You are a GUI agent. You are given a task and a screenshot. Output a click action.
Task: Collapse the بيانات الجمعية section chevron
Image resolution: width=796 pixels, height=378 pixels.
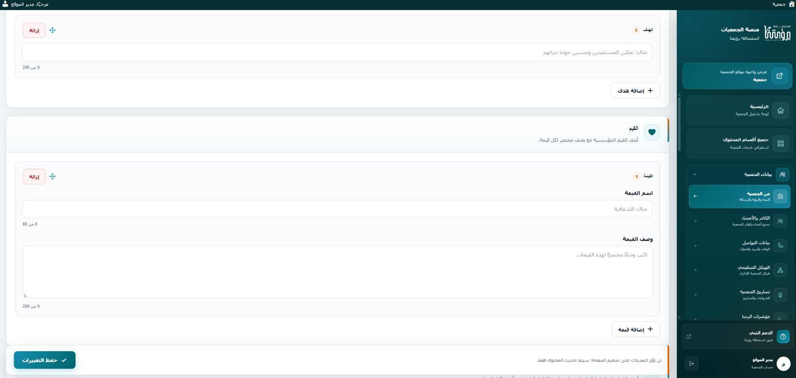(695, 175)
